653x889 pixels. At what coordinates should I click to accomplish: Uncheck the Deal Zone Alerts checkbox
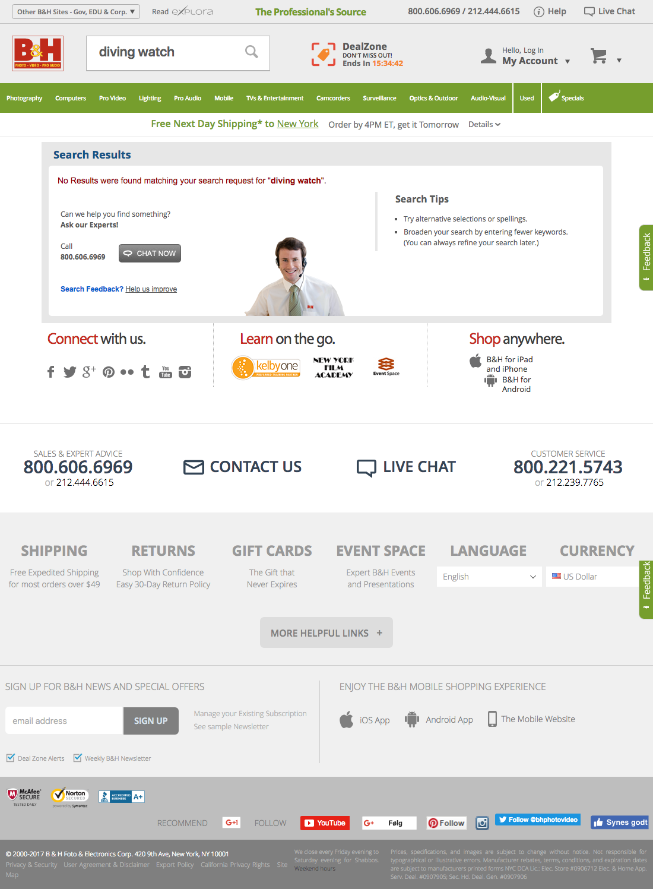coord(10,758)
